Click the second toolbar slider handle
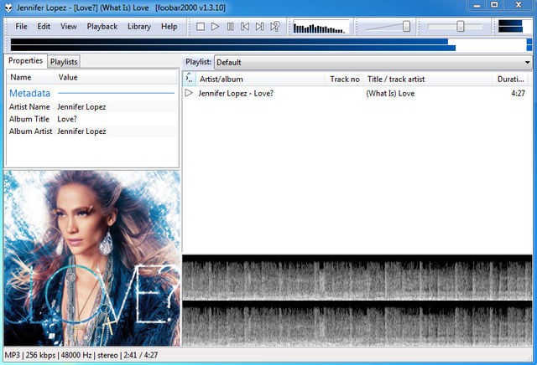The height and width of the screenshot is (365, 537). click(x=461, y=27)
